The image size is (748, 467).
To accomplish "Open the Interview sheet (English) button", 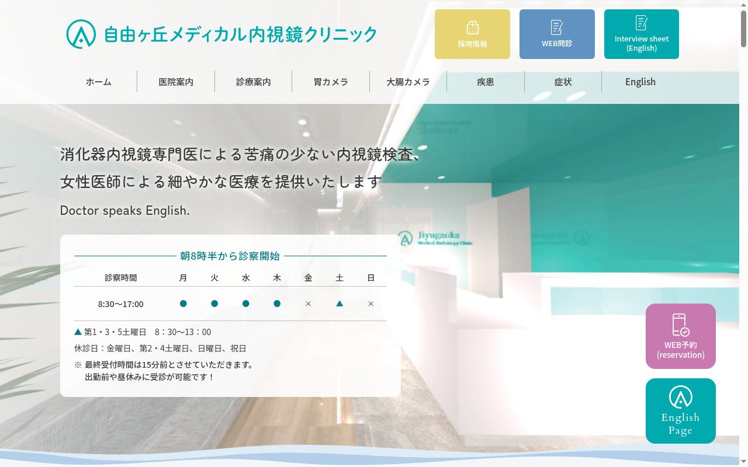I will (x=642, y=34).
